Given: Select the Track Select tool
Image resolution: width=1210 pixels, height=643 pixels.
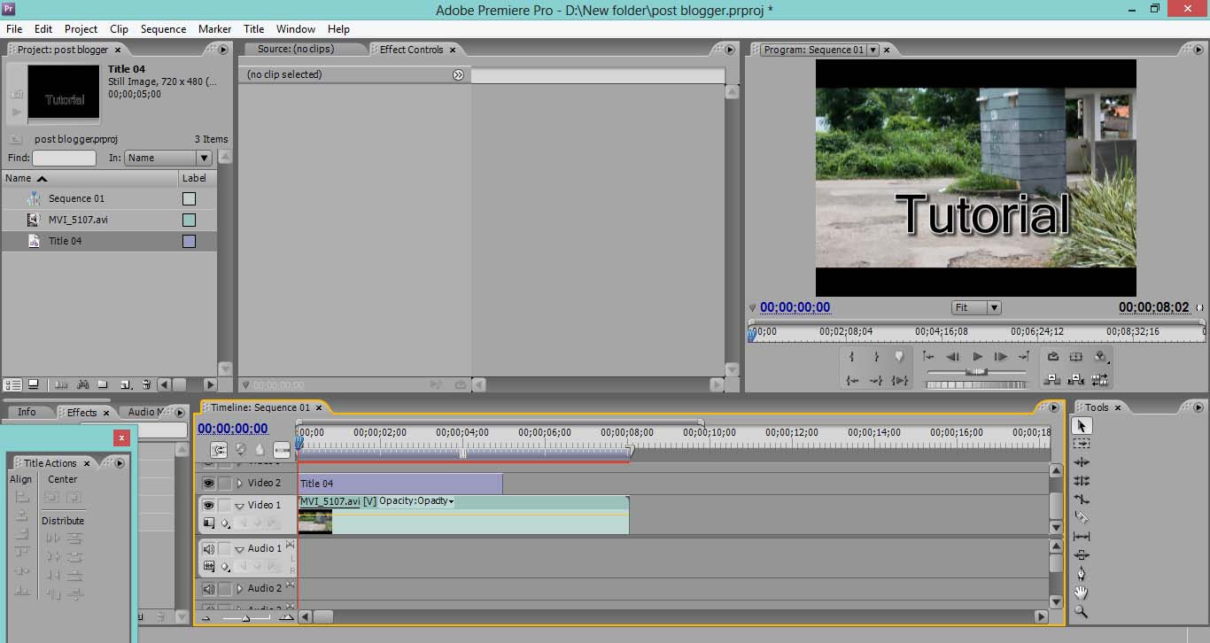Looking at the screenshot, I should tap(1081, 444).
